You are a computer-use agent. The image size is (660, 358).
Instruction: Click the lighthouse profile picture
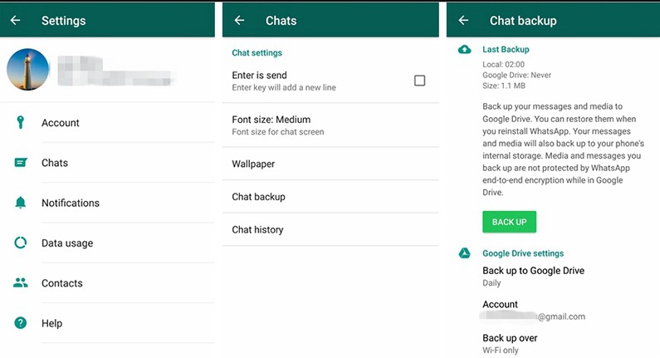(x=27, y=70)
